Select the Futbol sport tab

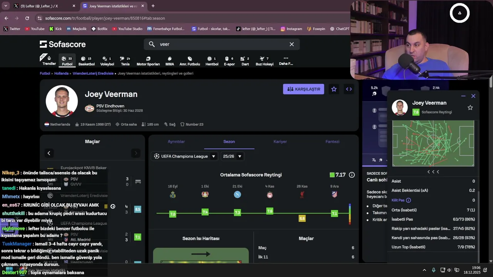pyautogui.click(x=67, y=61)
